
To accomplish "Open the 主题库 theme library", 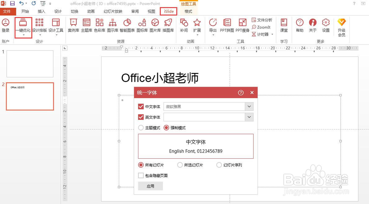I will tap(87, 25).
